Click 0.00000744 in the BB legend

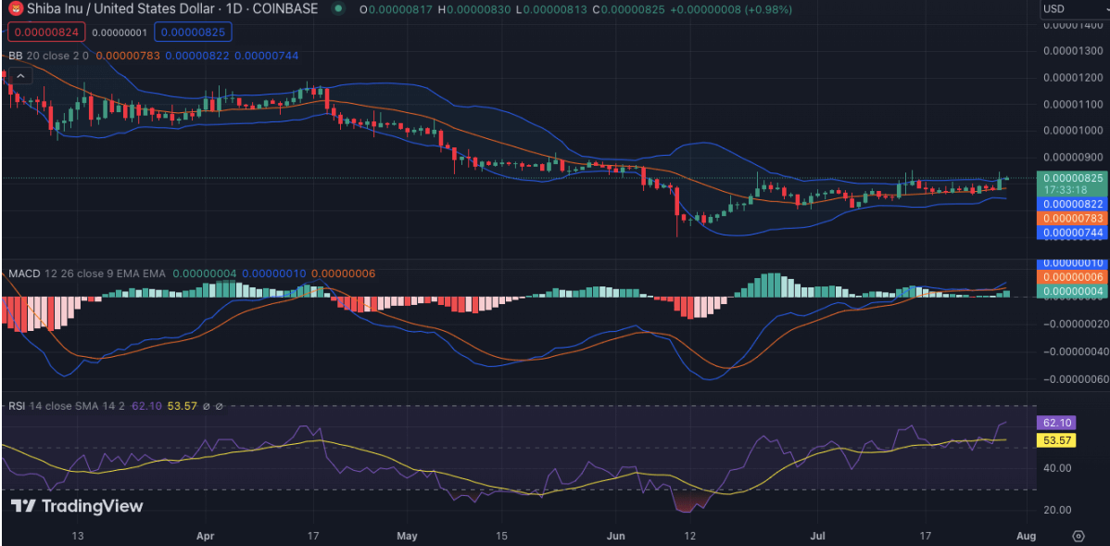[x=266, y=56]
